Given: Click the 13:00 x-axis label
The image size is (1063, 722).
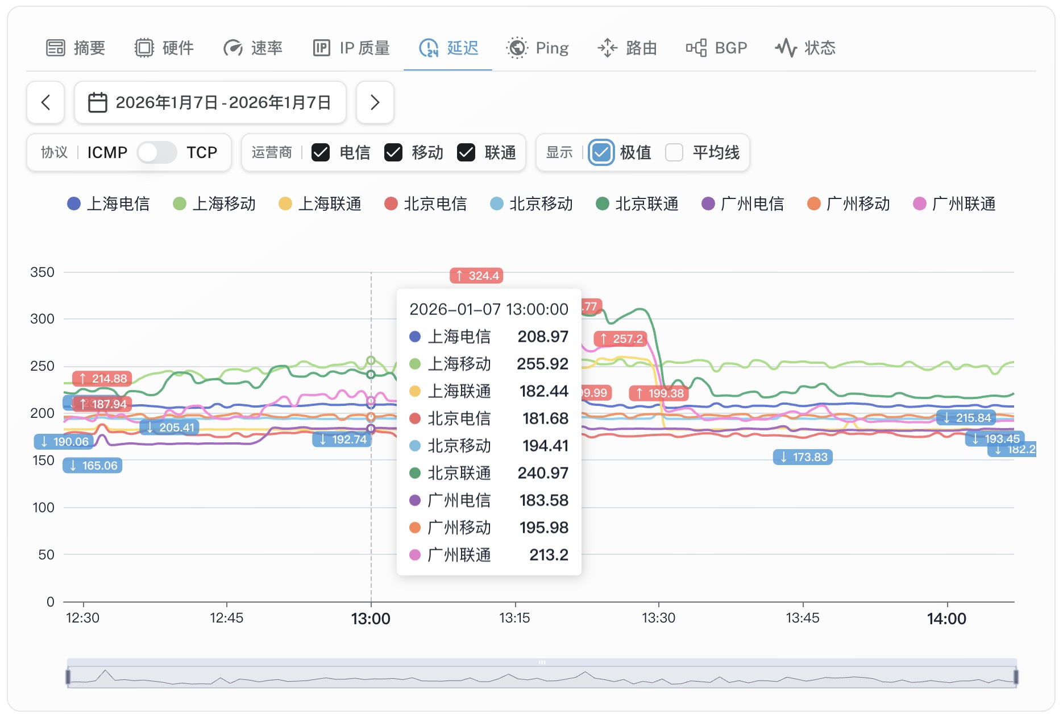Looking at the screenshot, I should (x=371, y=619).
